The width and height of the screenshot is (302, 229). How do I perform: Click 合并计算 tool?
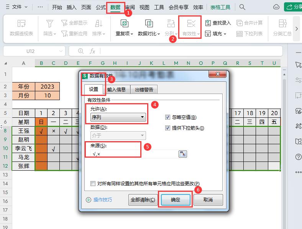coord(249,23)
